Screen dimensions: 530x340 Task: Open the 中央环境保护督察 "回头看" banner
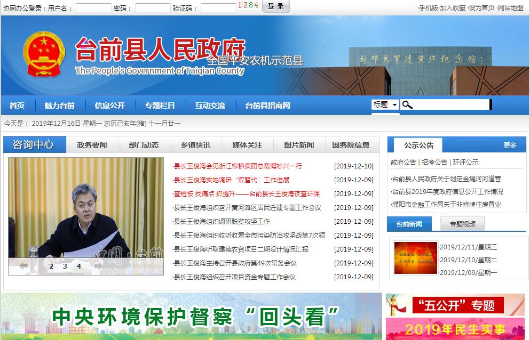coord(192,316)
